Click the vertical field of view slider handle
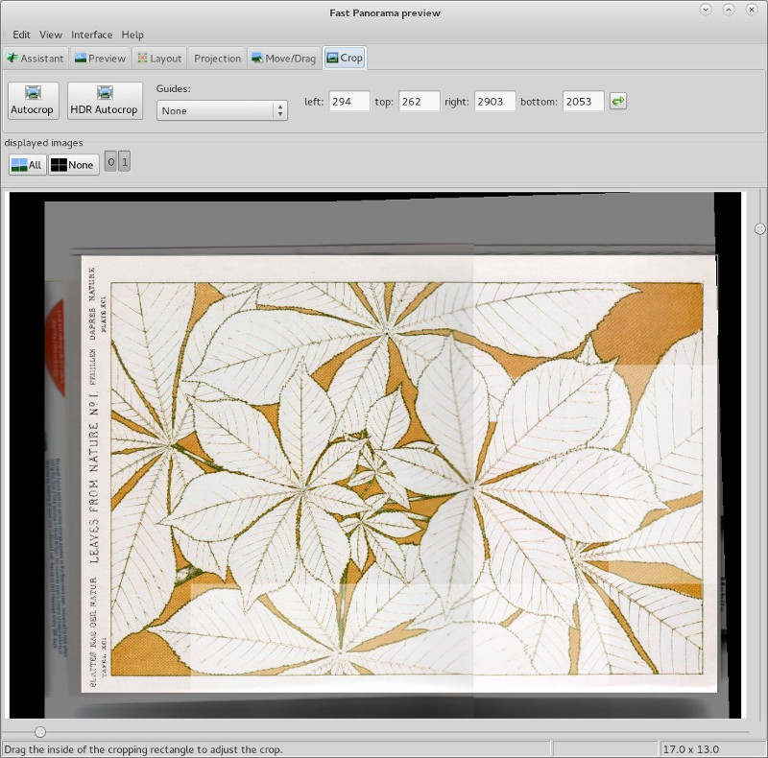The image size is (768, 758). [x=759, y=228]
